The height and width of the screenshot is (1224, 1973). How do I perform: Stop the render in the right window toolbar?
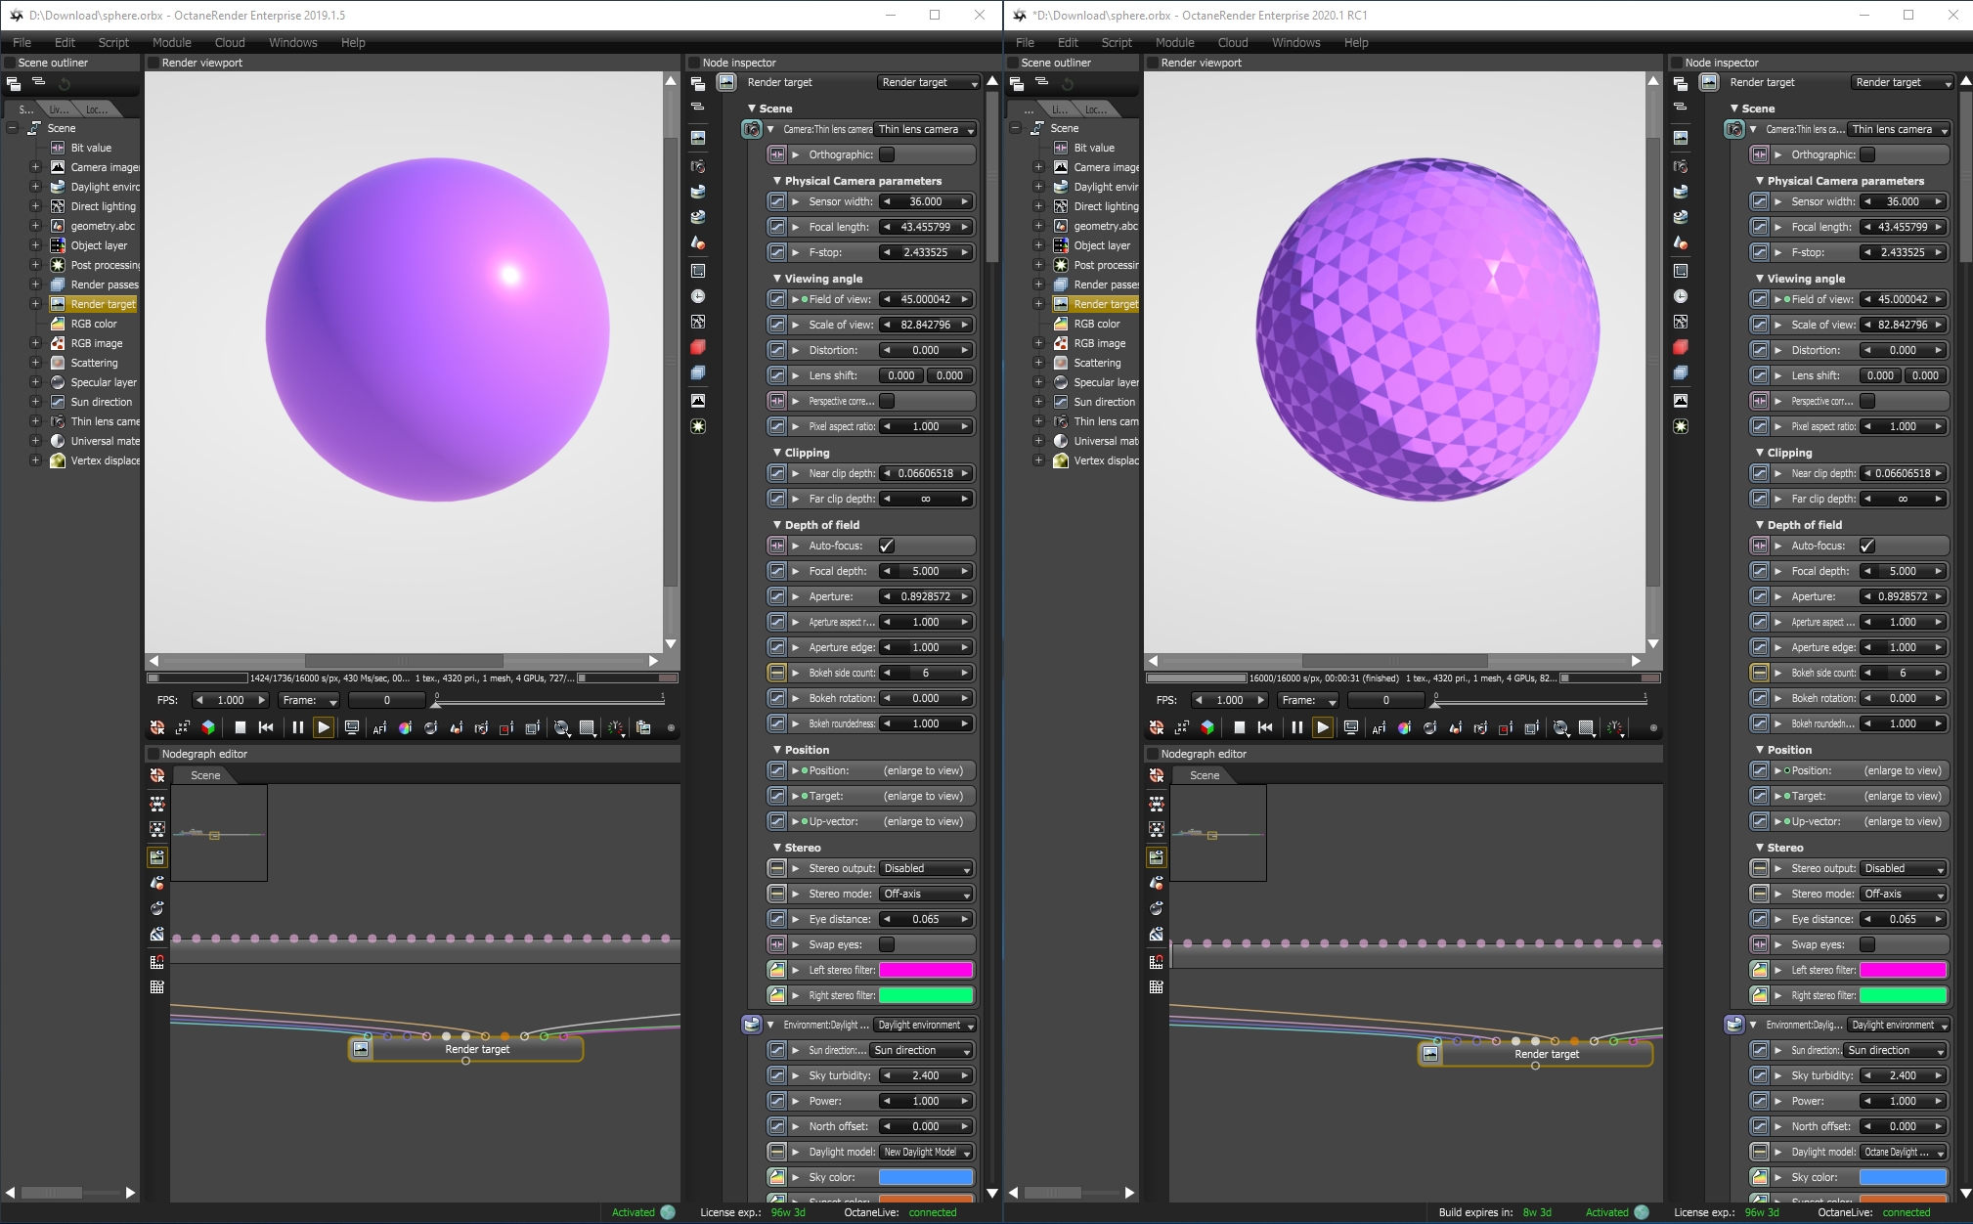(1240, 727)
